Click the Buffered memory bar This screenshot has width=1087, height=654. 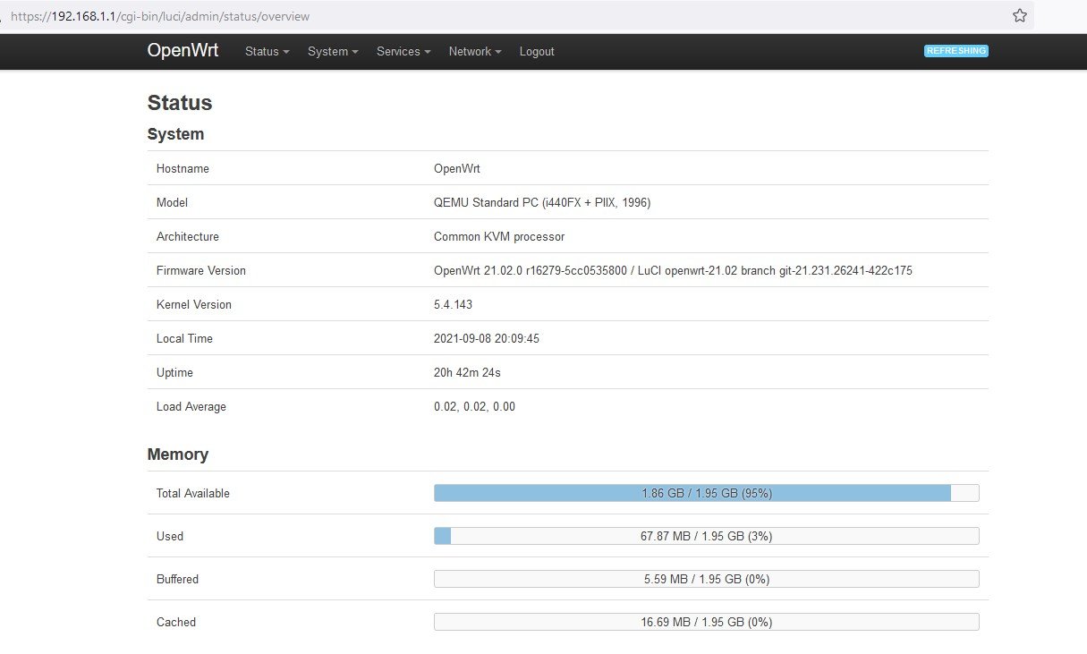click(x=706, y=579)
